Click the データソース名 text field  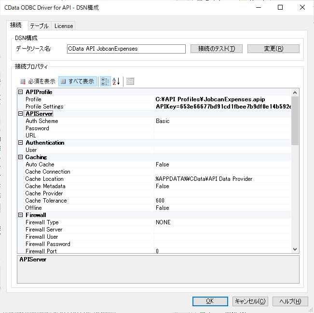126,49
